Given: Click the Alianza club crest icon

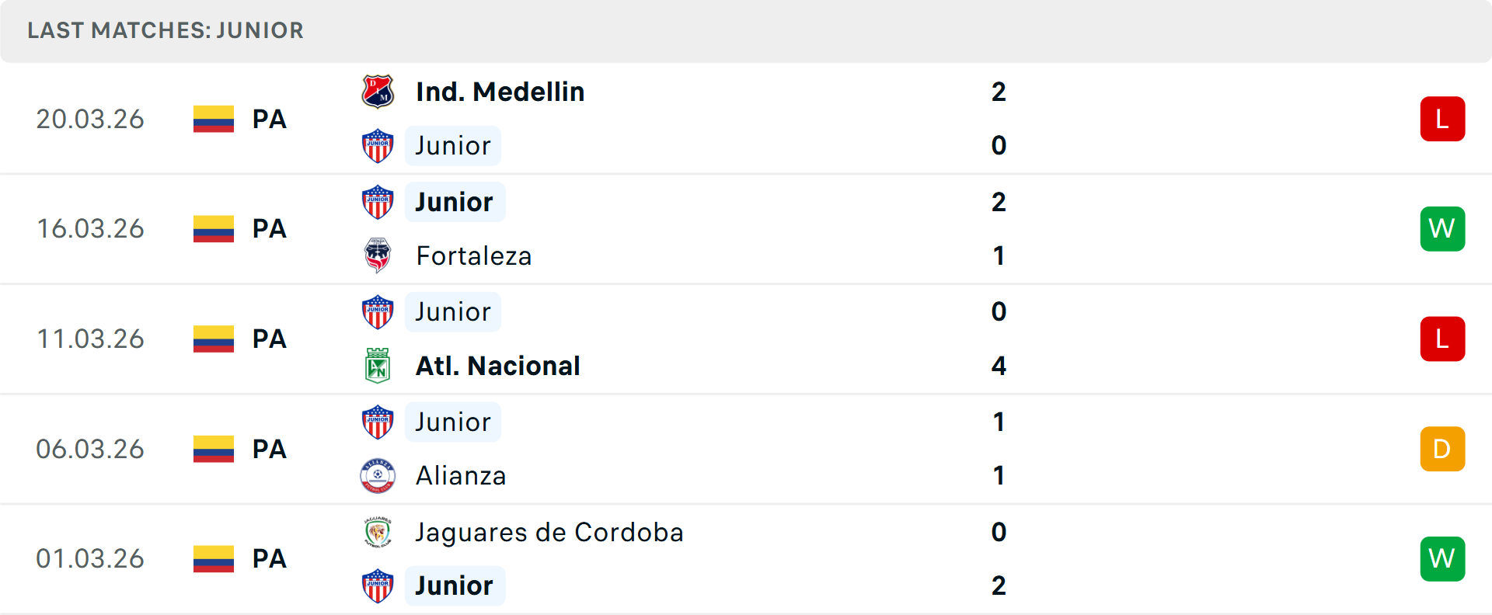Looking at the screenshot, I should coord(378,475).
